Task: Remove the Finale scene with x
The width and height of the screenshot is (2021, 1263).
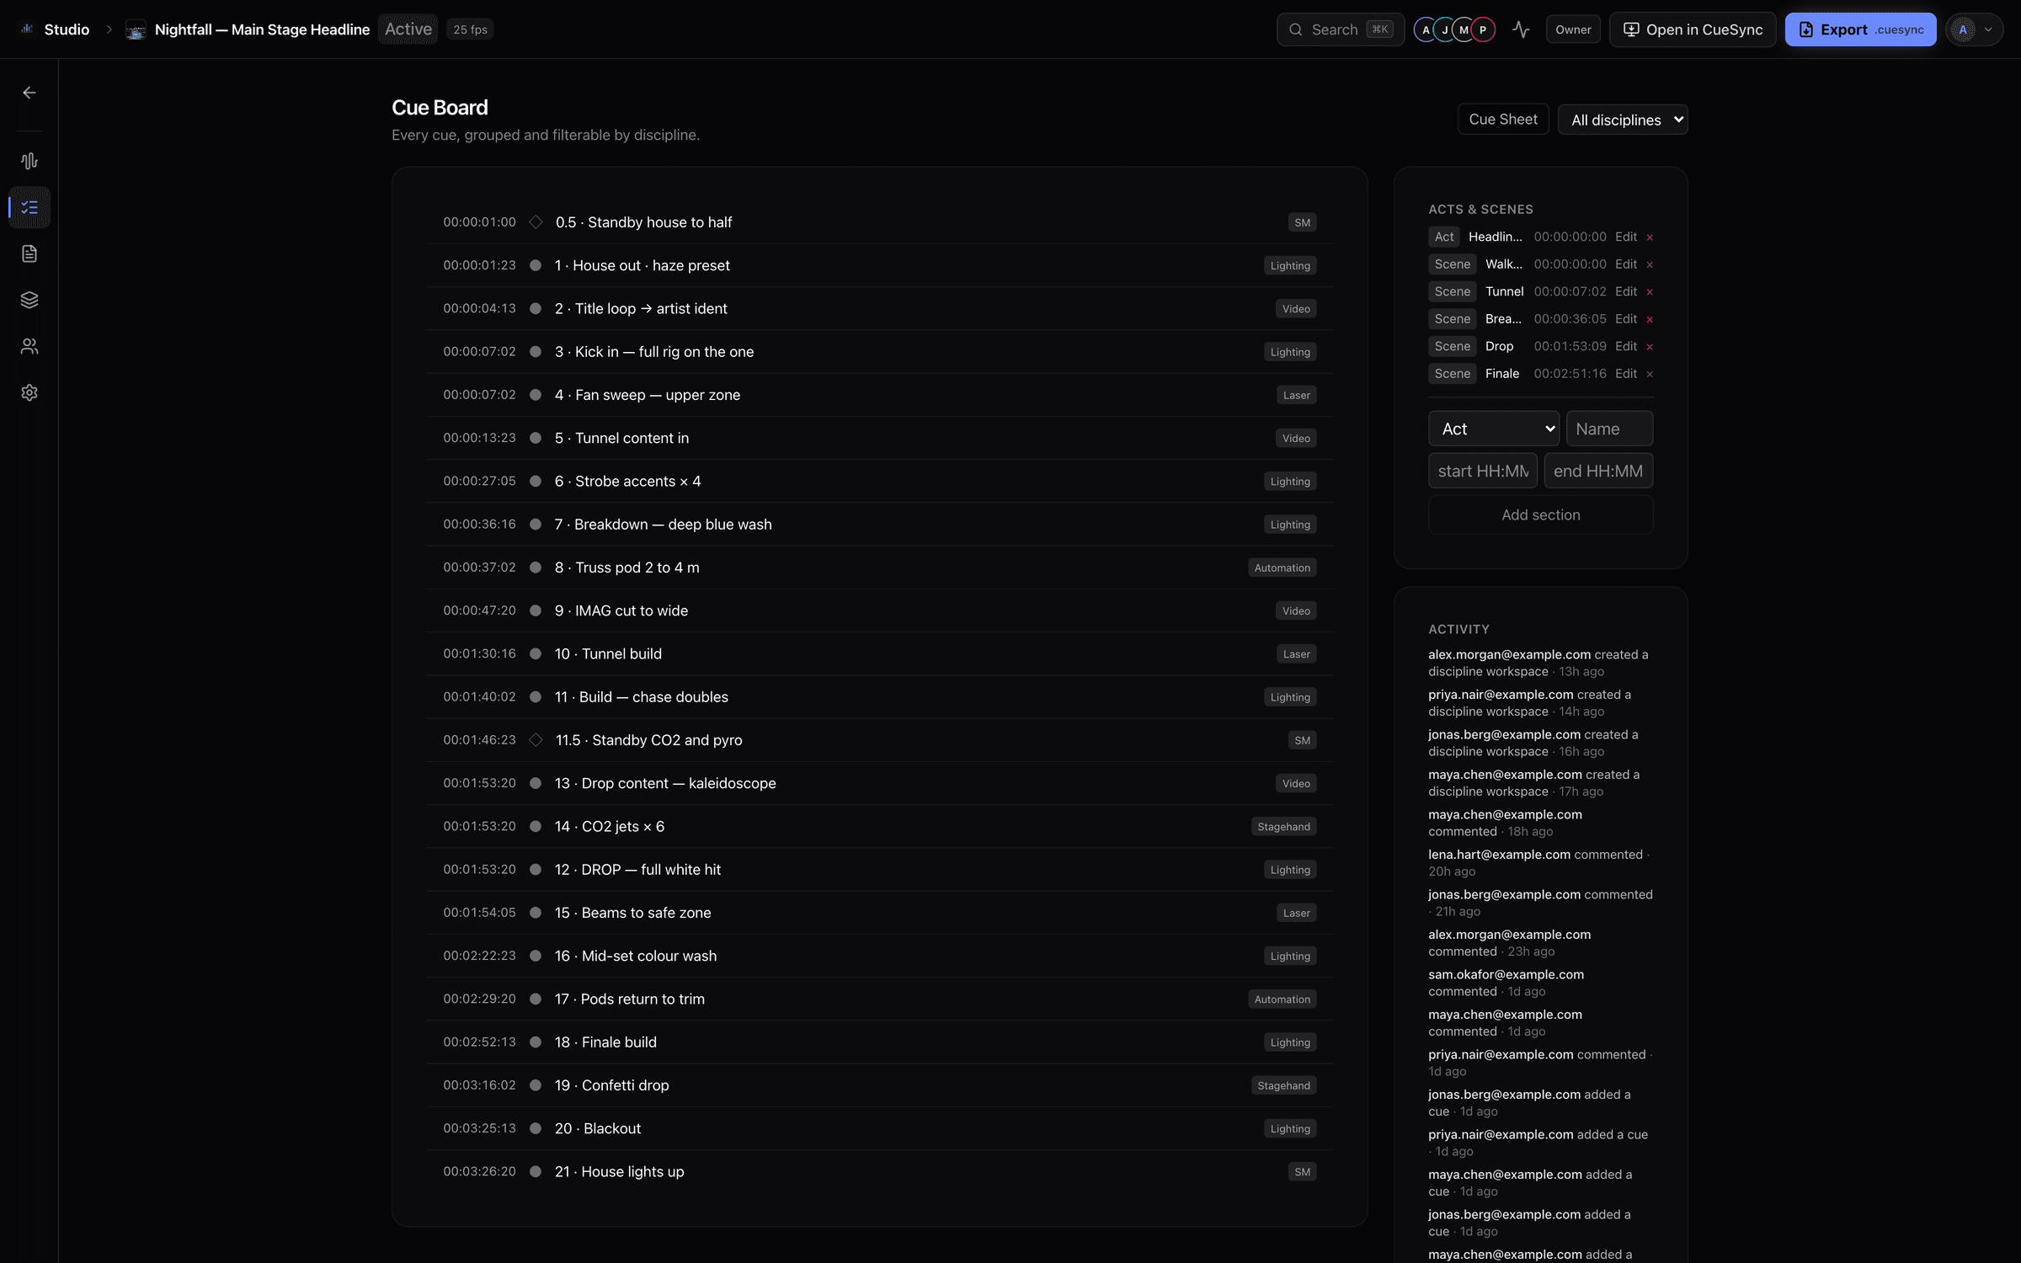Action: click(1650, 374)
